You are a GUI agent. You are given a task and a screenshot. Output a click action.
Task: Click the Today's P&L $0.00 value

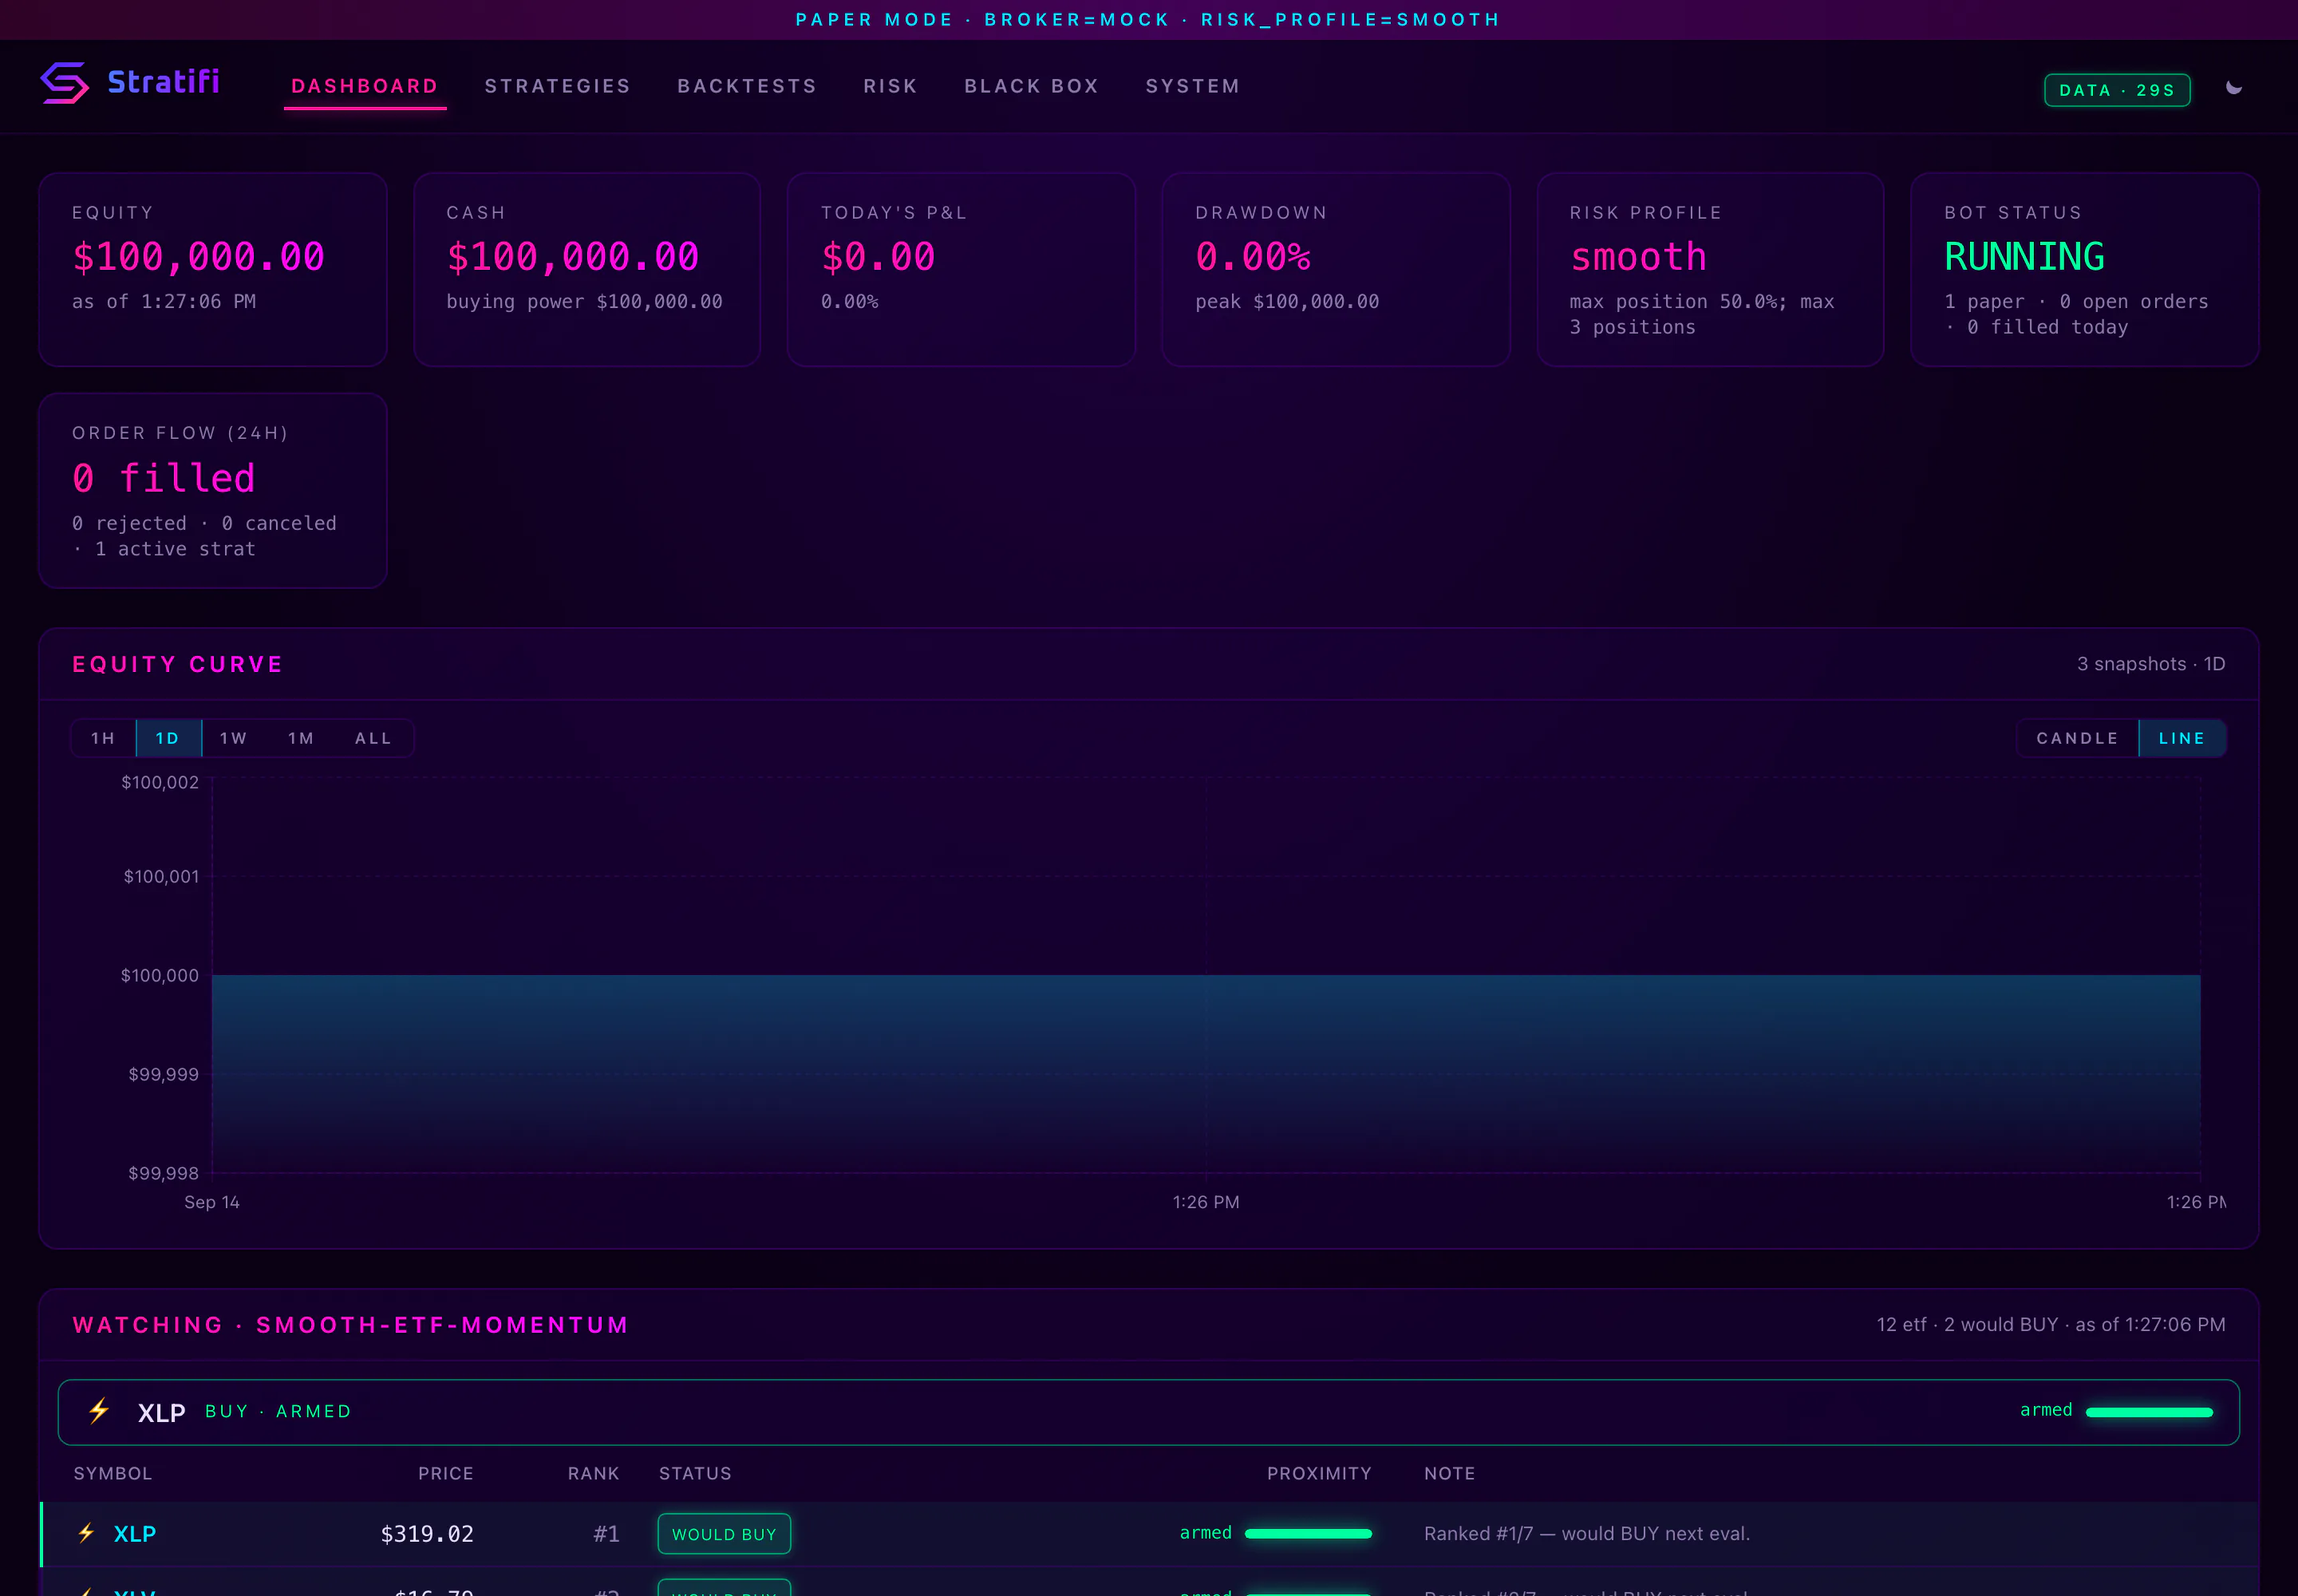pos(878,257)
